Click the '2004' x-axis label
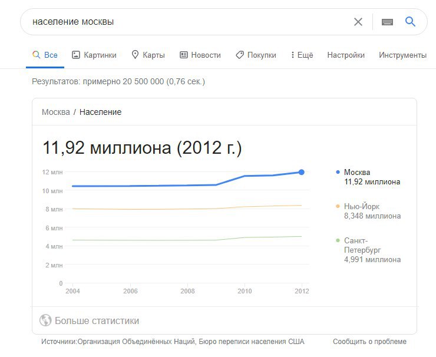436x357 pixels. (x=72, y=291)
